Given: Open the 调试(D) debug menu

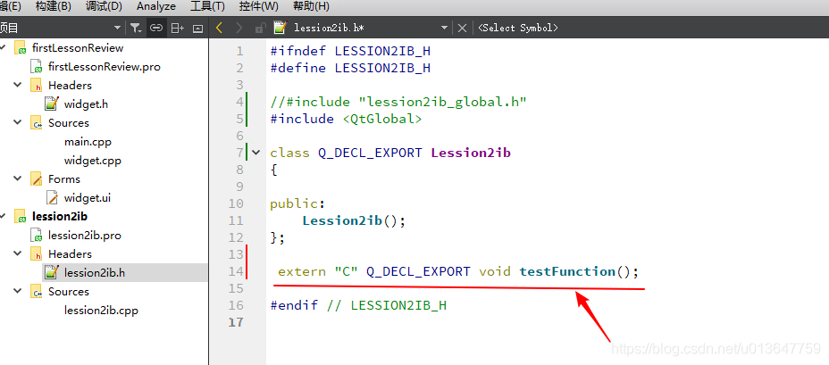Looking at the screenshot, I should (103, 6).
